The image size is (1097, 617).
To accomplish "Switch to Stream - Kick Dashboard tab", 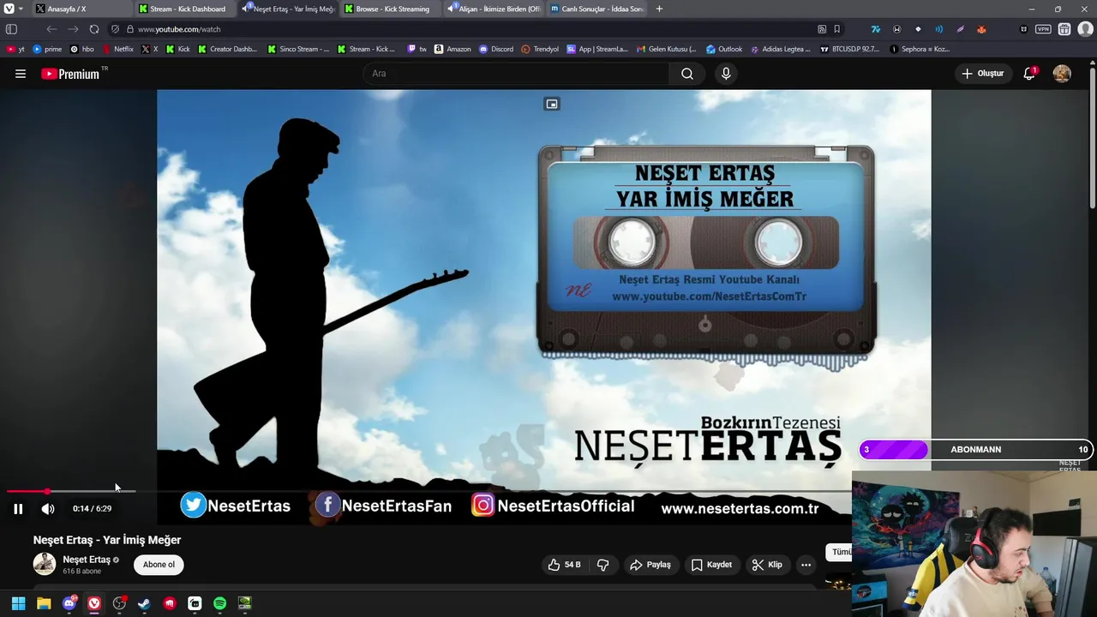I will tap(184, 9).
